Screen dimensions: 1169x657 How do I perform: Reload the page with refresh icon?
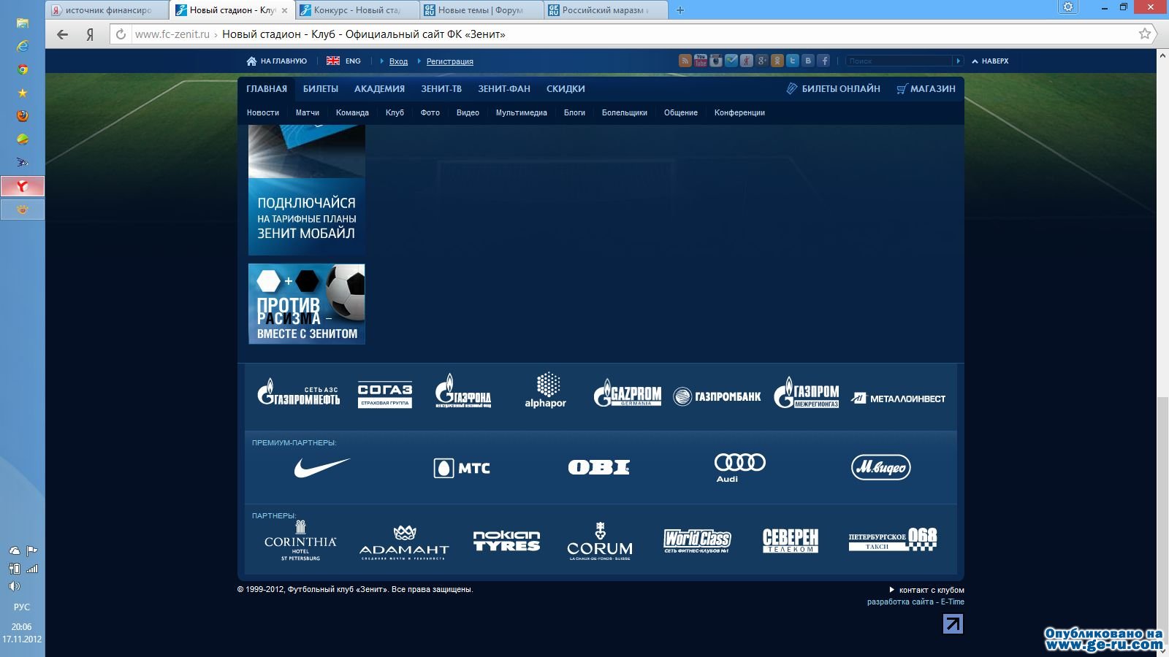[121, 34]
